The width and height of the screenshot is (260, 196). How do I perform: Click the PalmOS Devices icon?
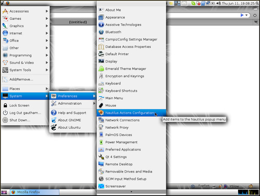pos(101,134)
